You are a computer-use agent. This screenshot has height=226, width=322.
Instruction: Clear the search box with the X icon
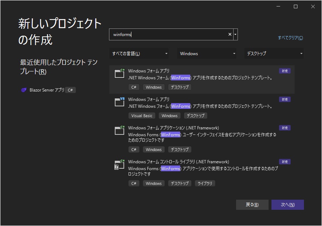(230, 35)
